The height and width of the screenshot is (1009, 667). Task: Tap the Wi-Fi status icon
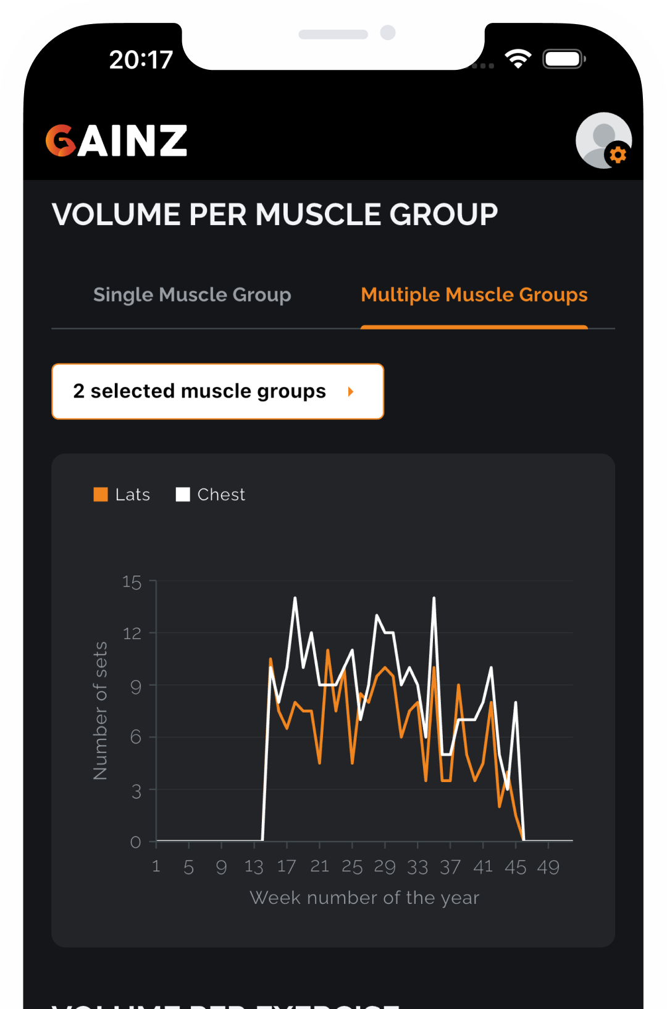click(x=518, y=59)
